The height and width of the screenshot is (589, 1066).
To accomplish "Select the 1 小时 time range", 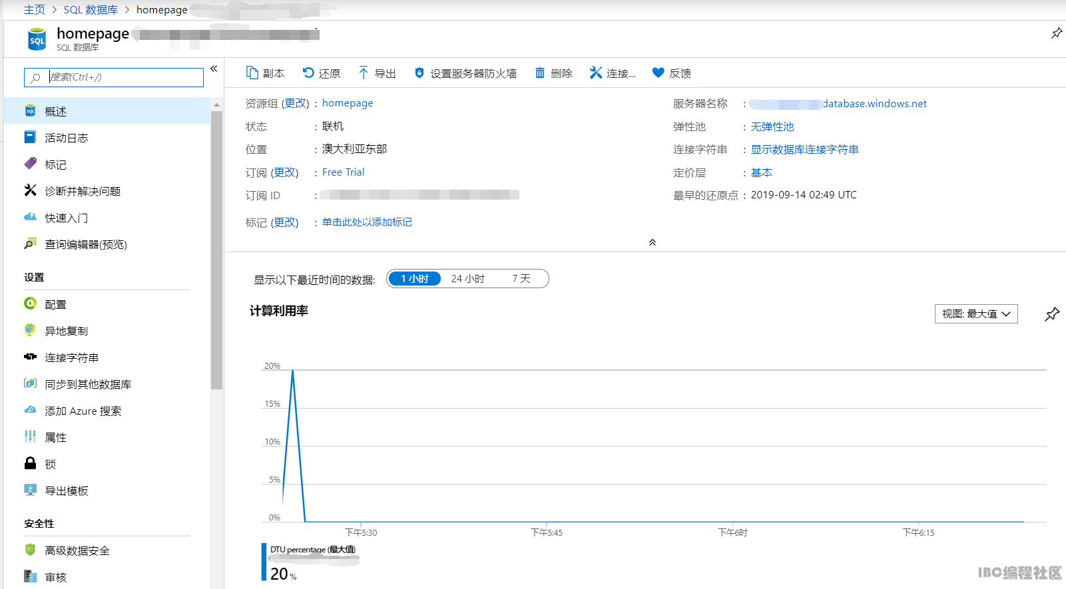I will [x=414, y=279].
